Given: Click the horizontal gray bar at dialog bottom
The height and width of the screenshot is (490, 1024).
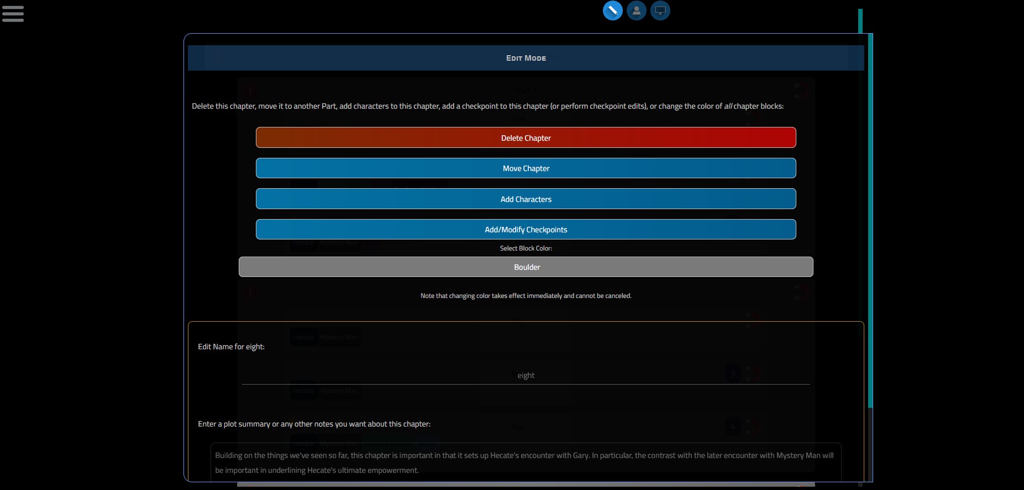Looking at the screenshot, I should pos(526,484).
